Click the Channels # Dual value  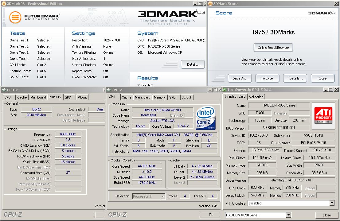click(x=97, y=109)
